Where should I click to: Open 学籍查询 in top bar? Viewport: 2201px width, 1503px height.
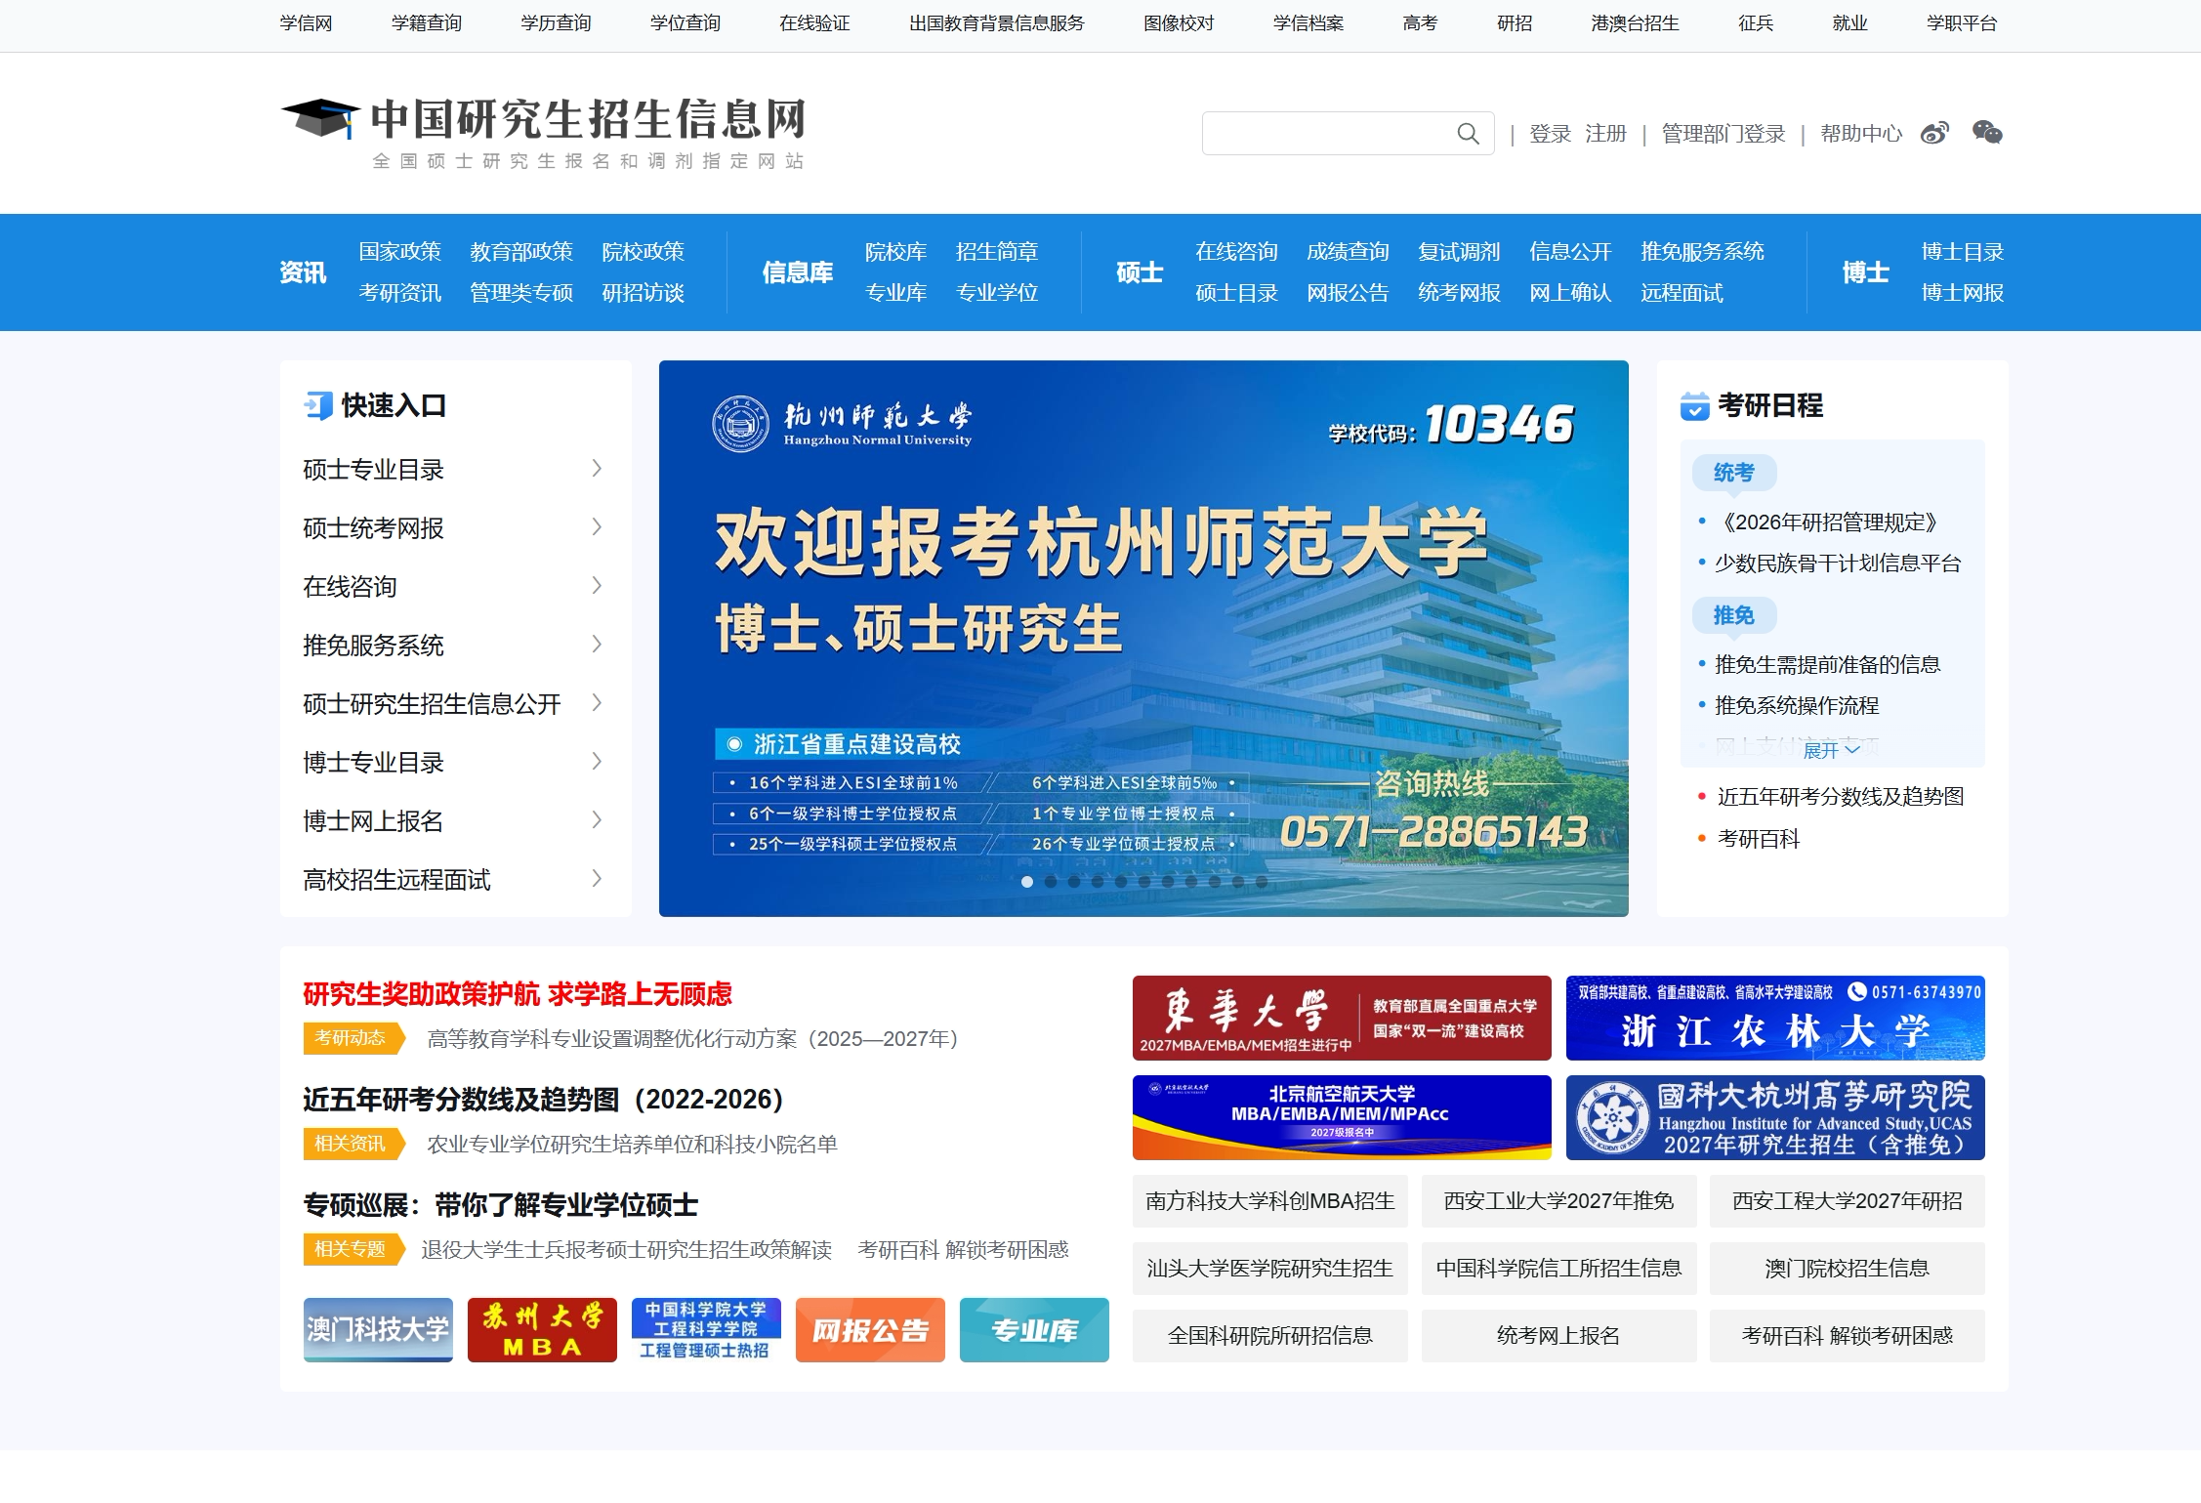[427, 23]
